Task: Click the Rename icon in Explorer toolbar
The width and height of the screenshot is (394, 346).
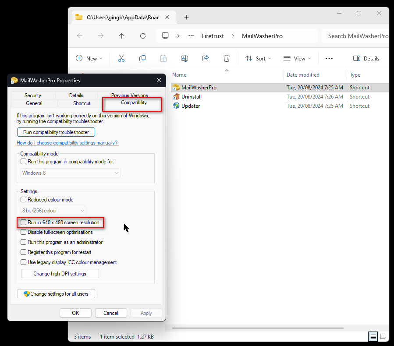Action: [x=185, y=59]
